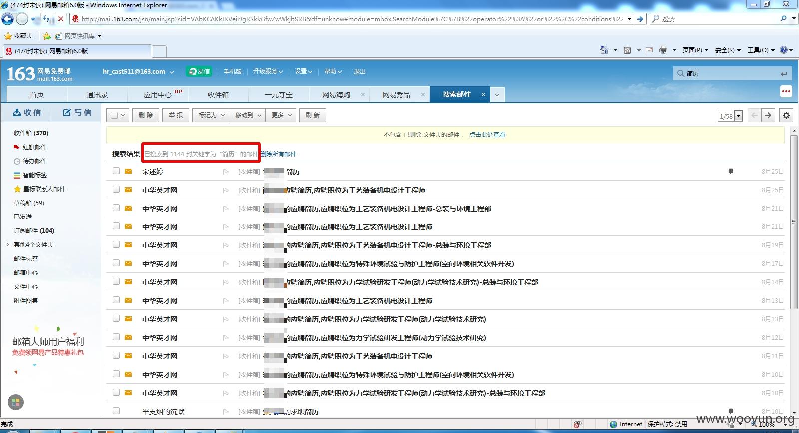799x433 pixels.
Task: Click the 删除 button
Action: pos(146,115)
